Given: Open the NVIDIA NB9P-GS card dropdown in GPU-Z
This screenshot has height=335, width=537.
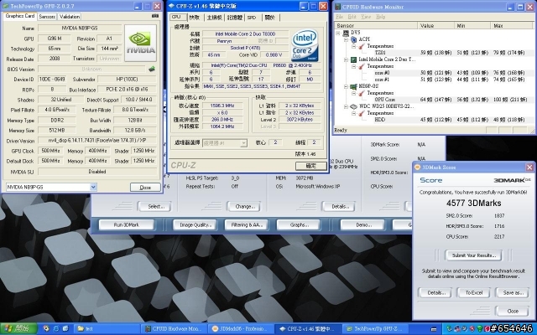Looking at the screenshot, I should [x=93, y=187].
